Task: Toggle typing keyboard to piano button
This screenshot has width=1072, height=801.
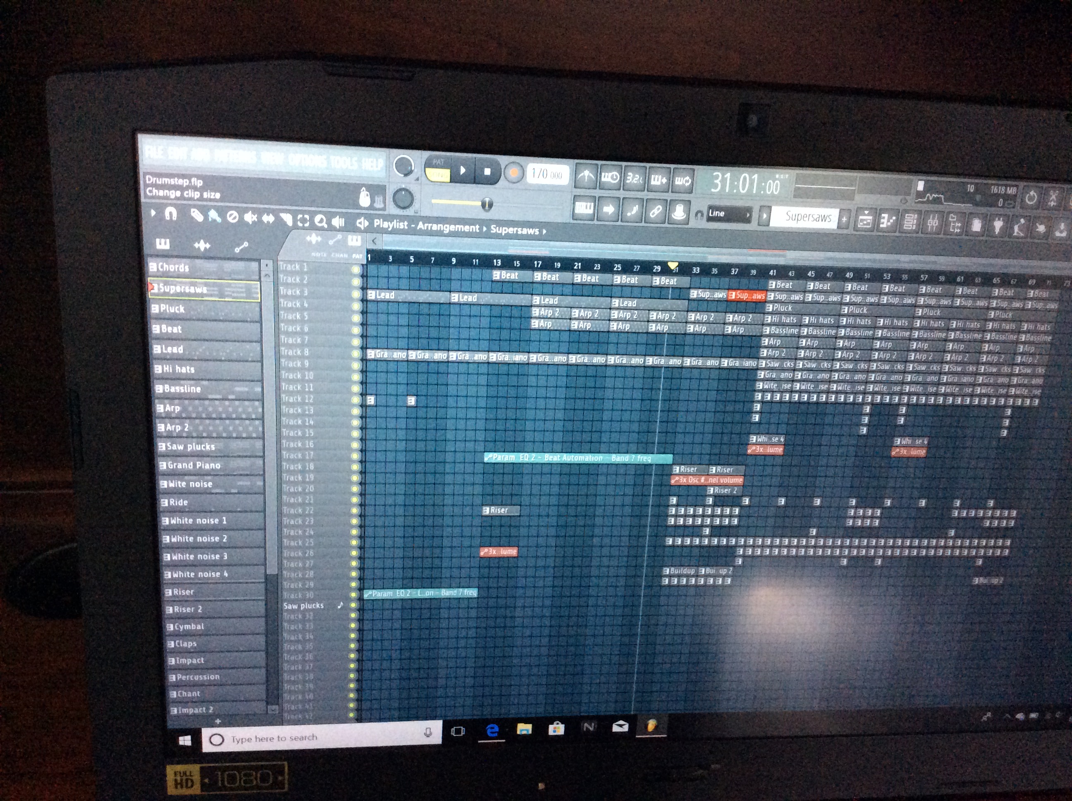Action: (x=584, y=209)
